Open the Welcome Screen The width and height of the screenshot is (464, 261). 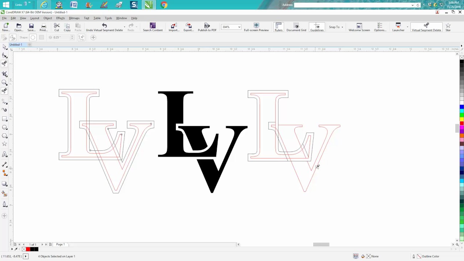click(x=359, y=27)
